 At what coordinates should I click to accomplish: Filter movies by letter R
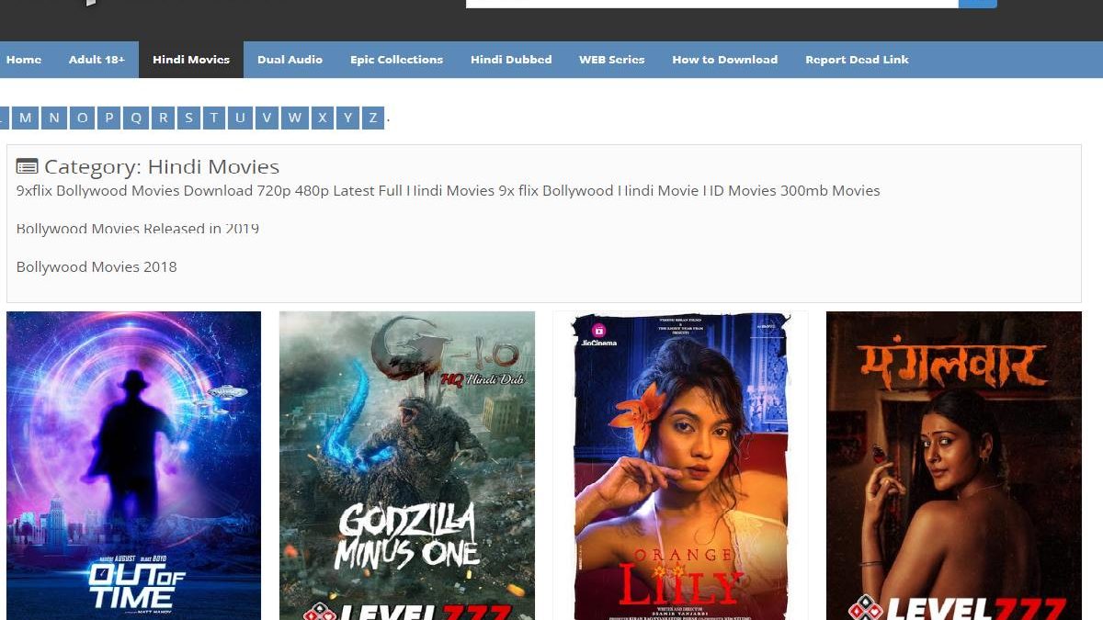(x=163, y=118)
